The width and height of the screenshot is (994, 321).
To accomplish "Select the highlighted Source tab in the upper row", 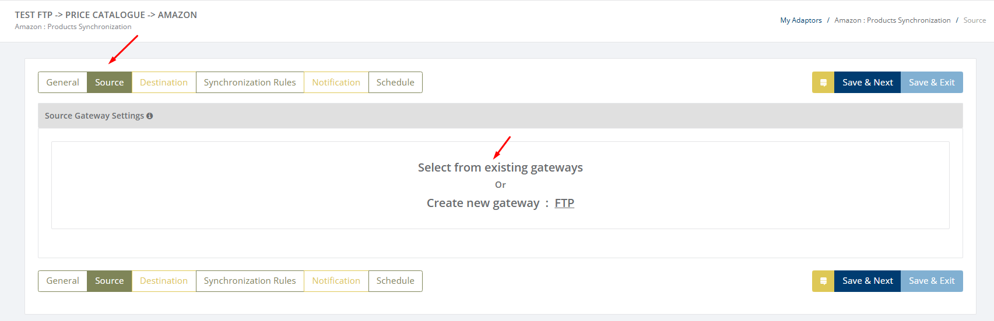I will (110, 83).
